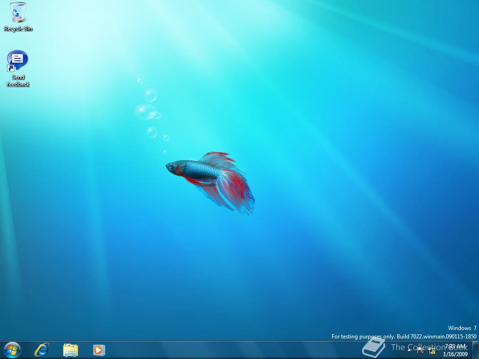Screen dimensions: 479x359
Task: Open Windows Explorer from the taskbar
Action: point(71,350)
